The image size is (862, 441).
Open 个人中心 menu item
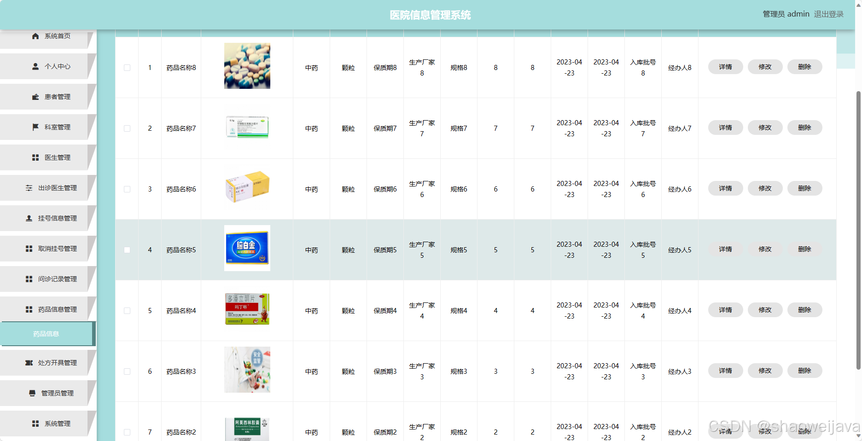[x=48, y=66]
